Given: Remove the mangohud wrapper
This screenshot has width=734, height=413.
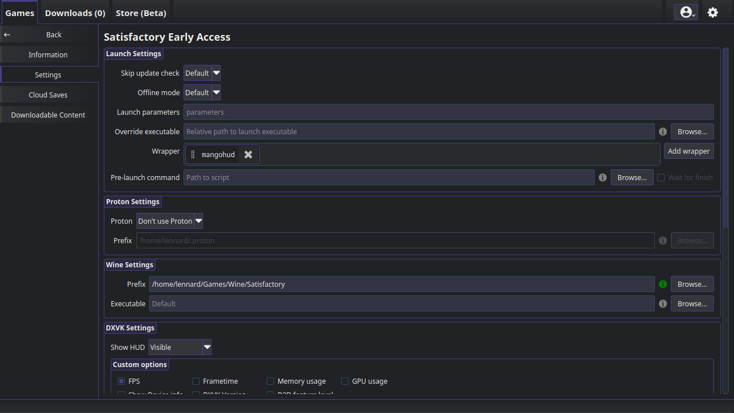Looking at the screenshot, I should point(248,154).
